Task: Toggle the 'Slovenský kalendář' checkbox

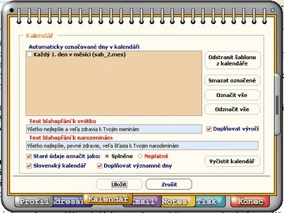Action: coord(29,166)
